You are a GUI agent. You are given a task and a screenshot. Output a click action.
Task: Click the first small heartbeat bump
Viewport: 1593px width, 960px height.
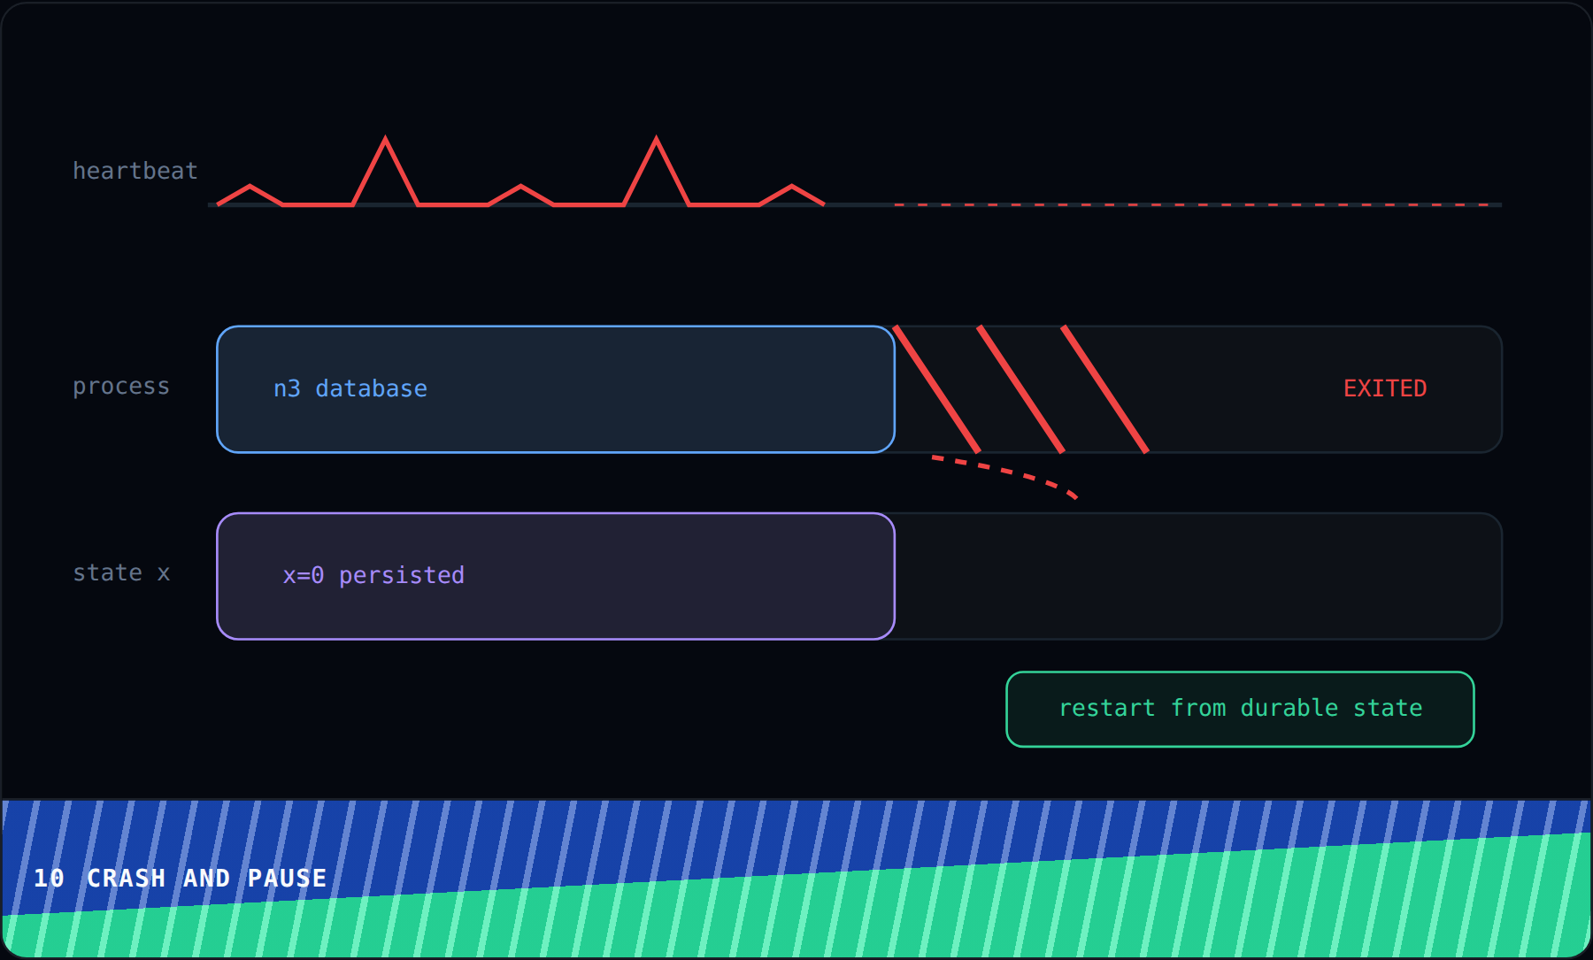point(250,195)
